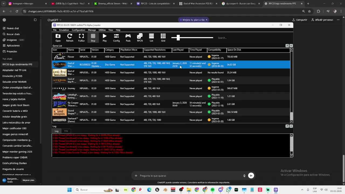Open the View menu in RPCS3
Screen dimensions: 345x194
111,30
